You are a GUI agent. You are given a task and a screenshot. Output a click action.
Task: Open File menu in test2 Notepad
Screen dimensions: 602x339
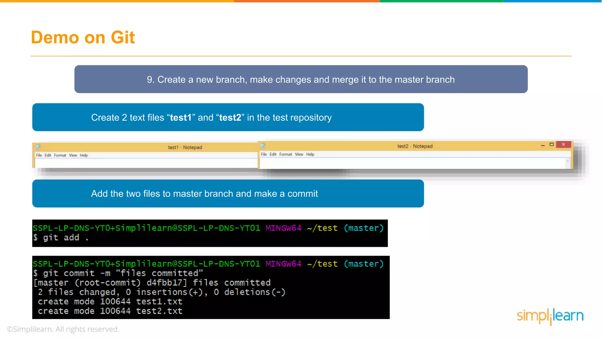point(264,154)
